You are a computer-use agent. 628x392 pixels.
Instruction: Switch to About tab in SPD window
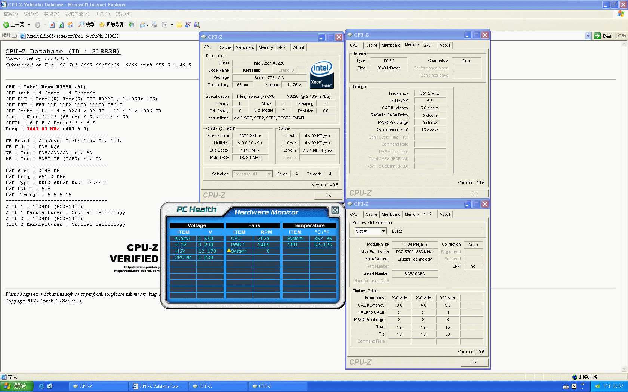(x=445, y=214)
